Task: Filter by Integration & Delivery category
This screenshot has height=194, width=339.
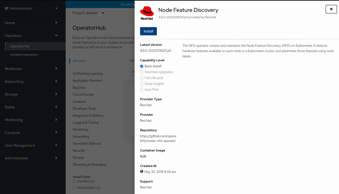Action: (88, 115)
